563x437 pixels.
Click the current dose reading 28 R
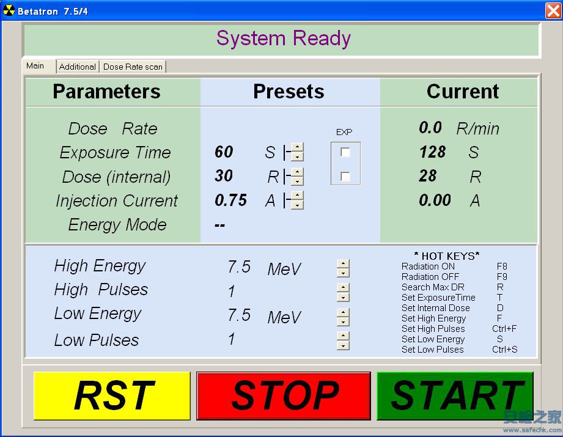(x=451, y=176)
